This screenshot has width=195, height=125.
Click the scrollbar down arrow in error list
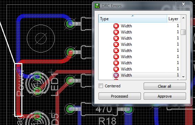(183, 77)
